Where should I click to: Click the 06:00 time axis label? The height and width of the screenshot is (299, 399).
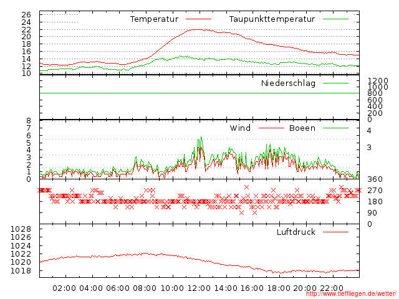(x=118, y=288)
